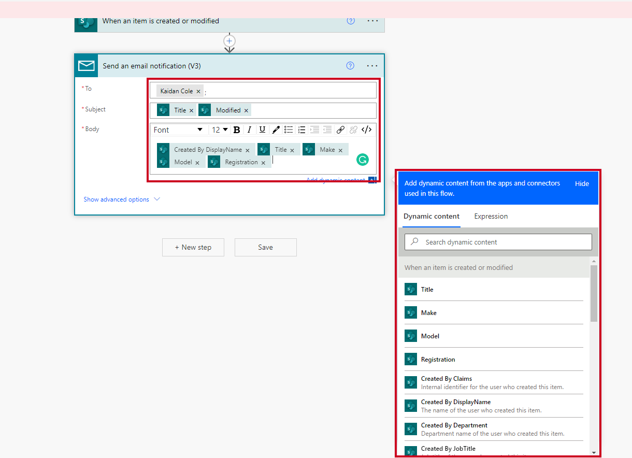Remove Kaidan Cole from To field
Screen dimensions: 632x458
coord(198,91)
